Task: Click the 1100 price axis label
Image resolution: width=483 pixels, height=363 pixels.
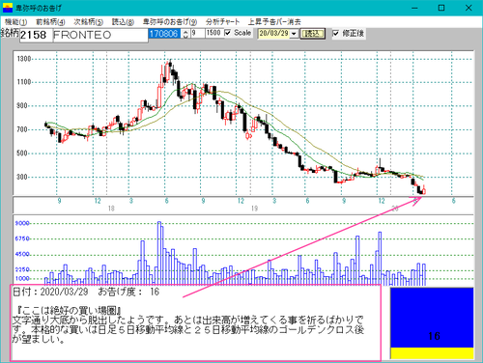Action: (x=24, y=82)
